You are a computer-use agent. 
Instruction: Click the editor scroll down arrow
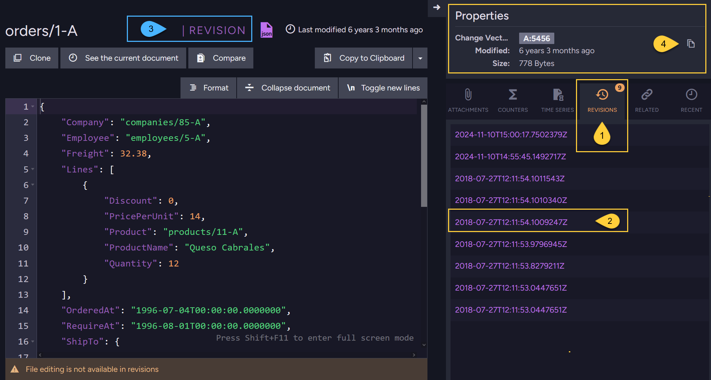pyautogui.click(x=424, y=345)
